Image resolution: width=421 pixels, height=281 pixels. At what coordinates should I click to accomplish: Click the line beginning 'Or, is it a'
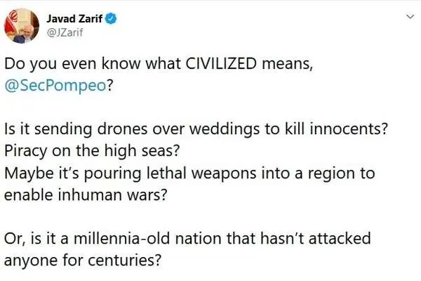pyautogui.click(x=187, y=239)
